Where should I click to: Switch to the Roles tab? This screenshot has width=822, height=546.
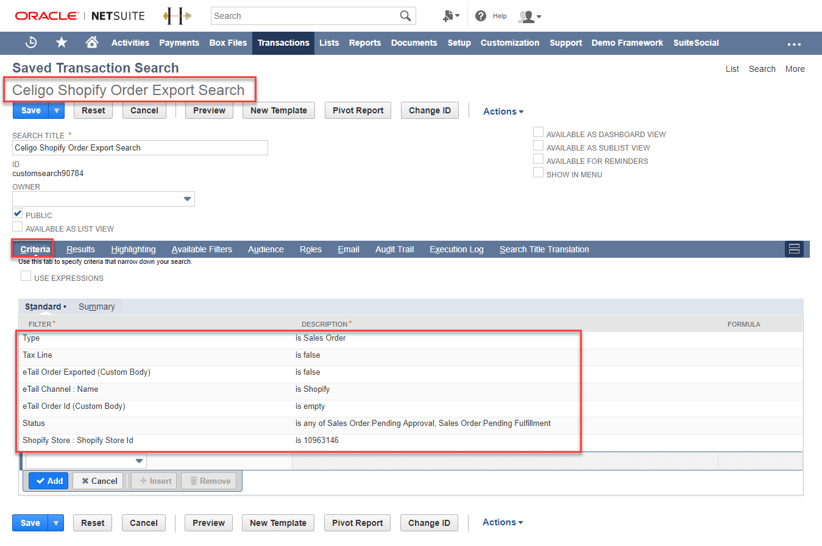point(311,249)
